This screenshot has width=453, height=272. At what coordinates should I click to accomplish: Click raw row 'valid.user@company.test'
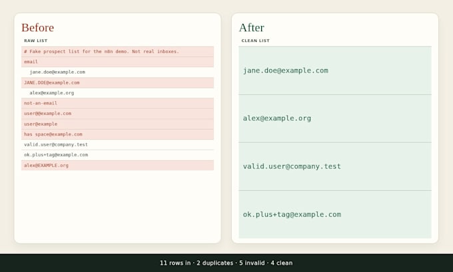(118, 144)
